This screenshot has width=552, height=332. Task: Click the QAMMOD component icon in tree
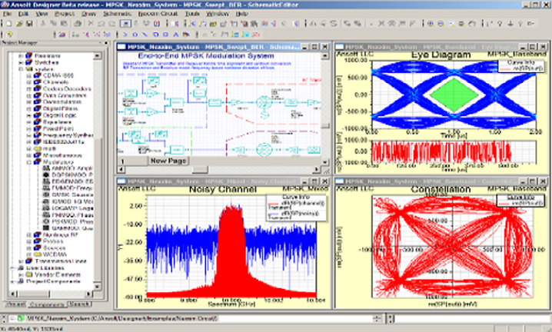pos(46,228)
